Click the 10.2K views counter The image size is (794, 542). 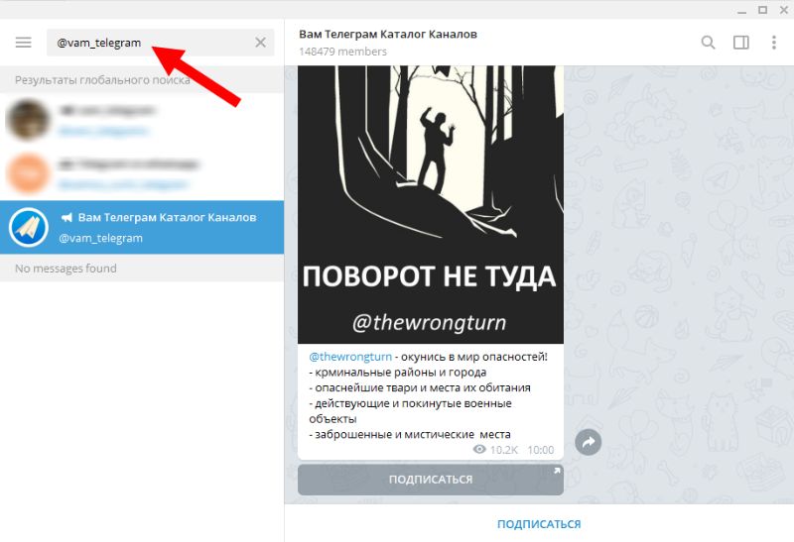pyautogui.click(x=504, y=450)
